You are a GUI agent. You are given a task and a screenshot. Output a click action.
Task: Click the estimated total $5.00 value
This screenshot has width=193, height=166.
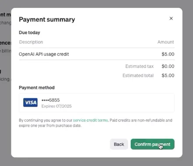pos(168,76)
